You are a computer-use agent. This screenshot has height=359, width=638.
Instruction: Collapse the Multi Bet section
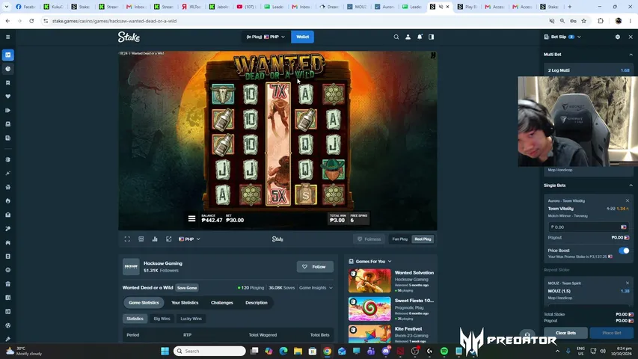(631, 55)
